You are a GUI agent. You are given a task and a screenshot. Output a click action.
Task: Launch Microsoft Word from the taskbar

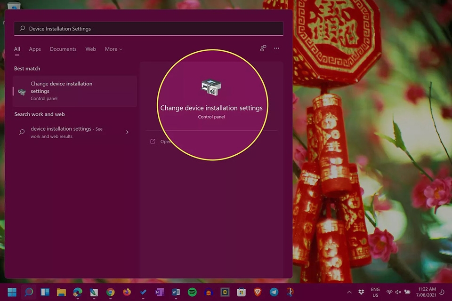(176, 292)
